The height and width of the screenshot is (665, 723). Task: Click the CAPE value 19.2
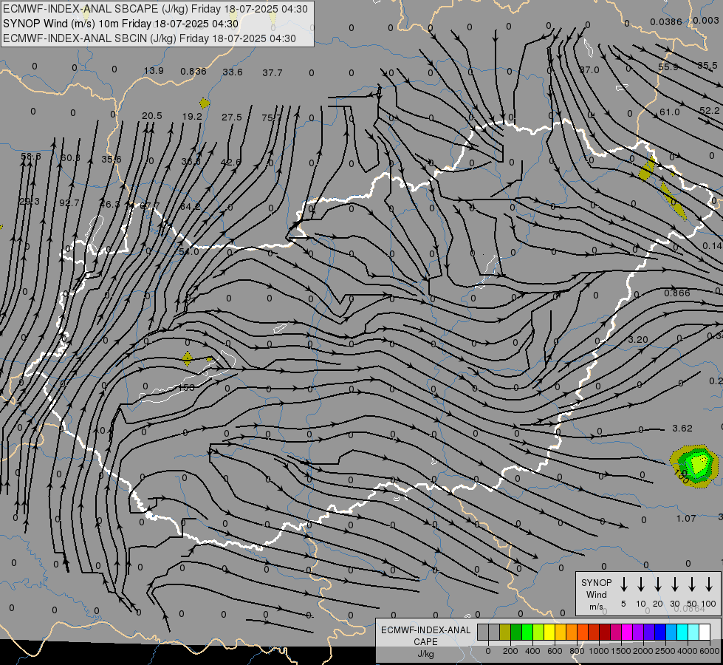[192, 117]
